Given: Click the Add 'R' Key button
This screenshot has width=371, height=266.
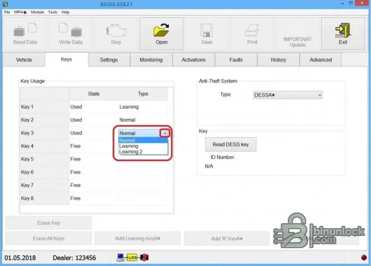Looking at the screenshot, I should click(227, 239).
